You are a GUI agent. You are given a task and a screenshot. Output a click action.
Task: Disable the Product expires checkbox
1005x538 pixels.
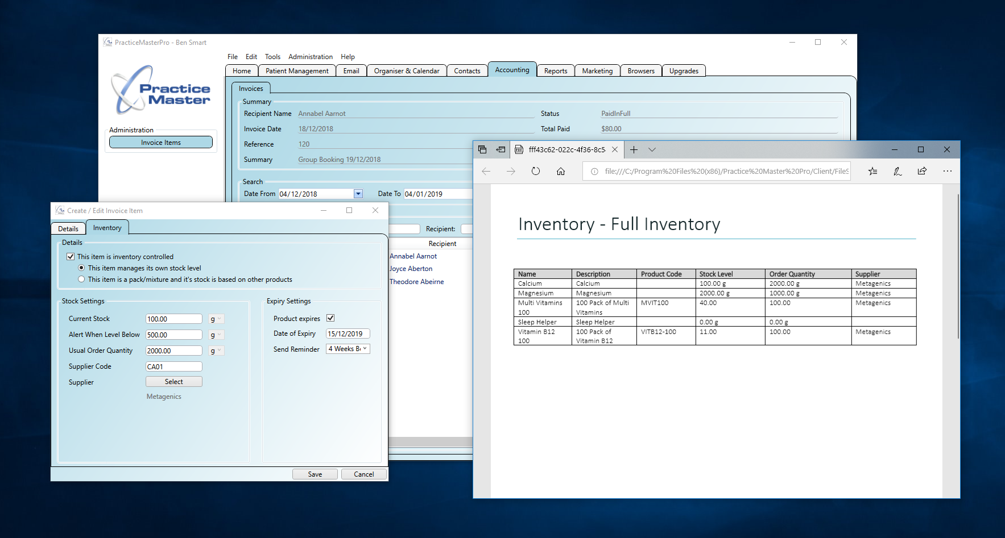(x=330, y=318)
